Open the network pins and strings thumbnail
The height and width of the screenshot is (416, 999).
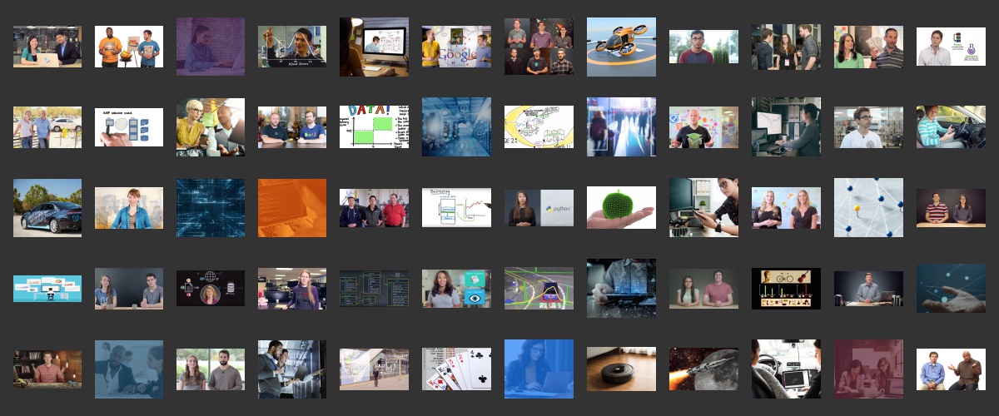tap(868, 207)
